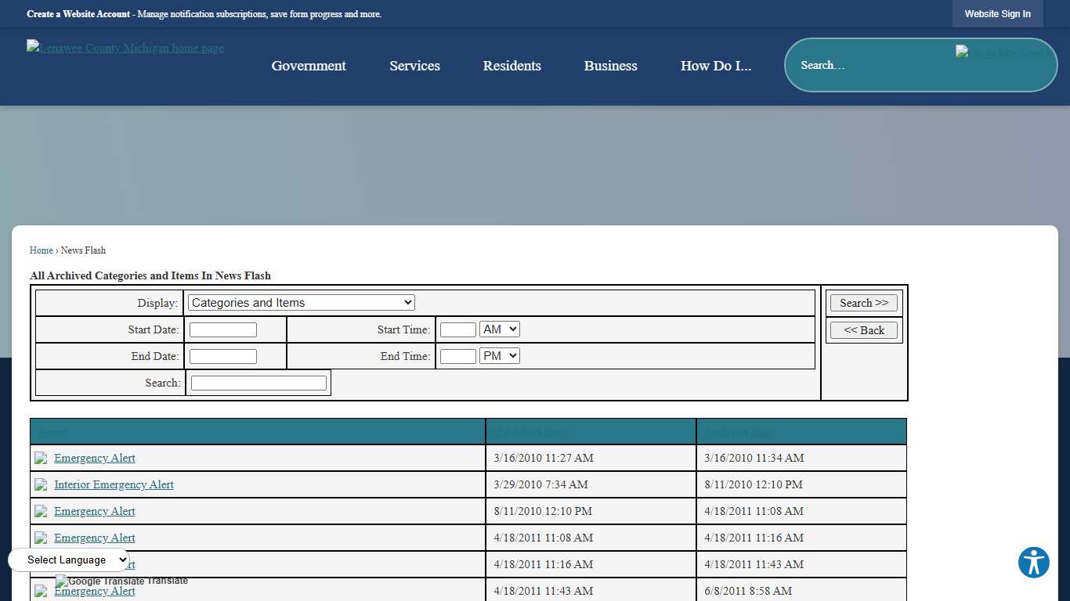Screen dimensions: 1070x601
Task: Click the Lenawee County home page logo
Action: click(125, 49)
